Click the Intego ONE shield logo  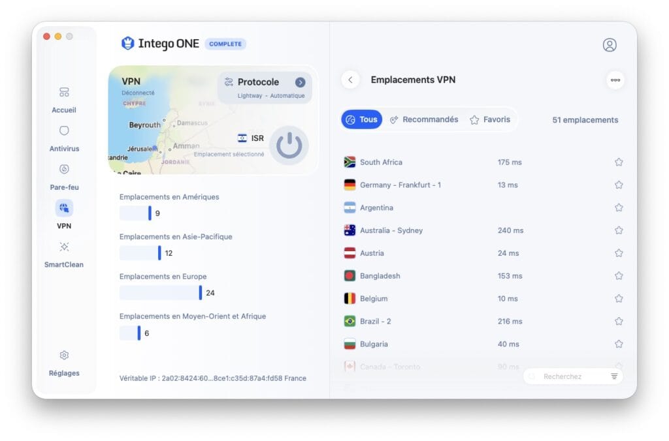[x=127, y=44]
